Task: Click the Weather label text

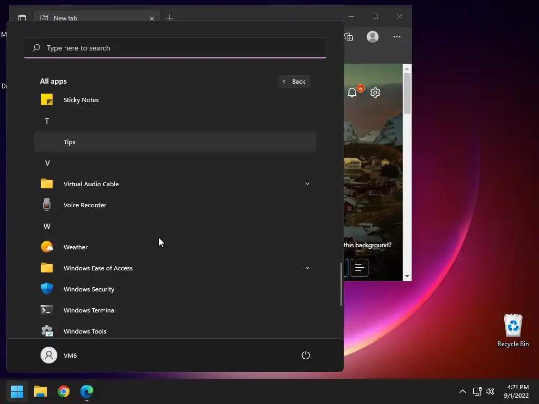Action: (x=76, y=247)
